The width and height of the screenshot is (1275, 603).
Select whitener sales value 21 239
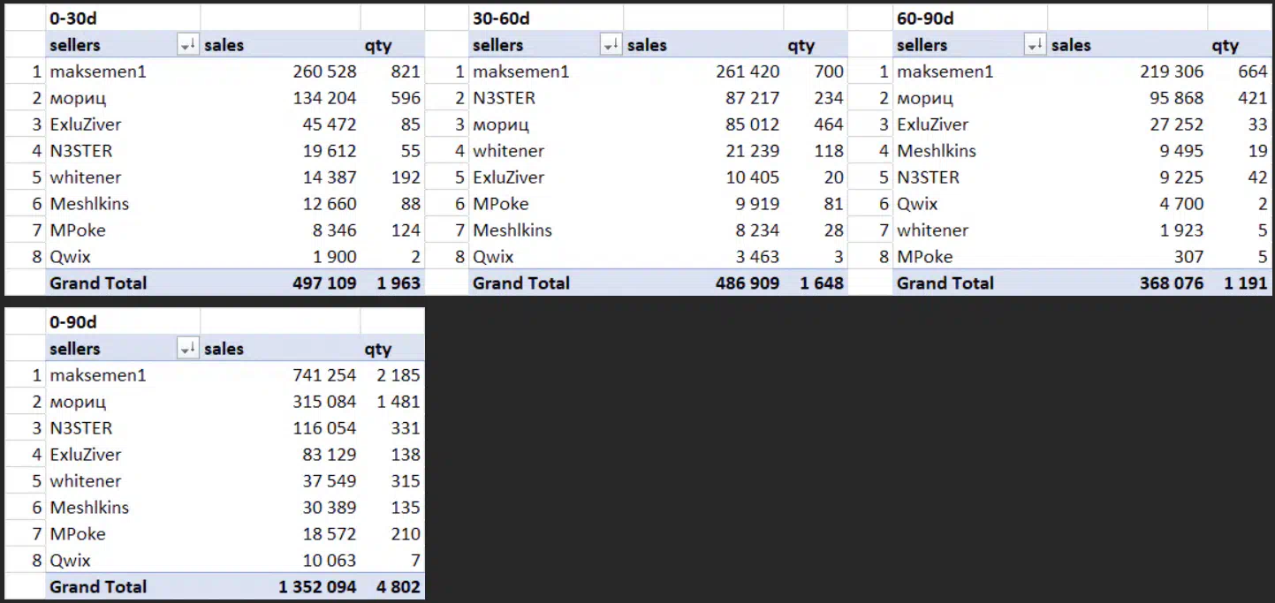tap(753, 151)
